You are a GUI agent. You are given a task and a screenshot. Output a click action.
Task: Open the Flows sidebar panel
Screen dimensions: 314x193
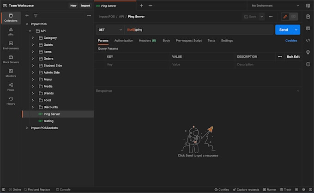[11, 87]
